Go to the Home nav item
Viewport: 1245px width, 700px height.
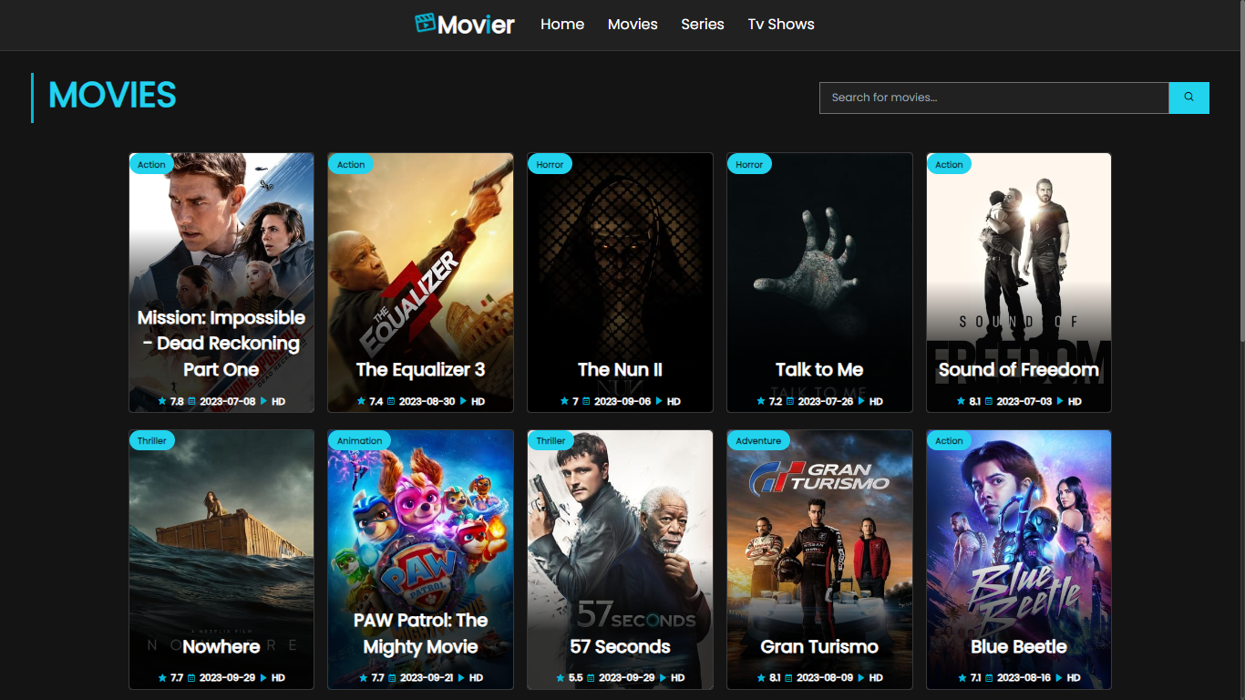(x=562, y=25)
